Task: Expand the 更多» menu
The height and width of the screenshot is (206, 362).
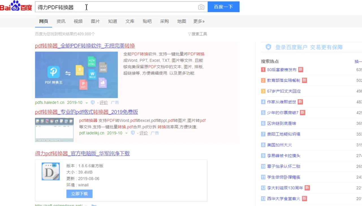Action: 199,21
